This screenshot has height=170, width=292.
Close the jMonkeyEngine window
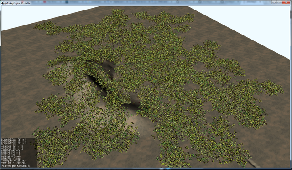tap(286, 2)
